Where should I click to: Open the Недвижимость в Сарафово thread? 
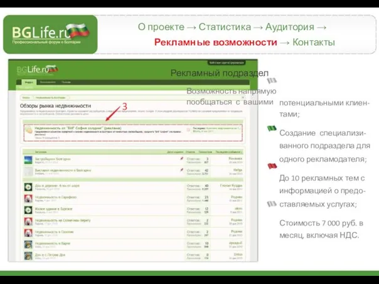pyautogui.click(x=56, y=197)
